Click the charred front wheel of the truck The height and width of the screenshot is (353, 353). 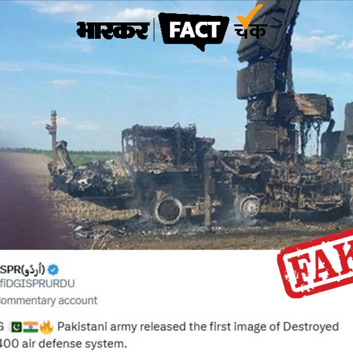pos(168,210)
